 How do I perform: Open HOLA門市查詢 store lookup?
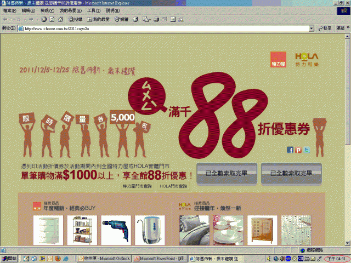pos(173,186)
